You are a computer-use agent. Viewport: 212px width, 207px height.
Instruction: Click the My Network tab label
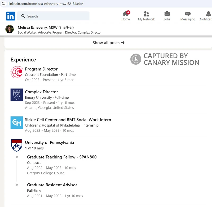point(146,19)
